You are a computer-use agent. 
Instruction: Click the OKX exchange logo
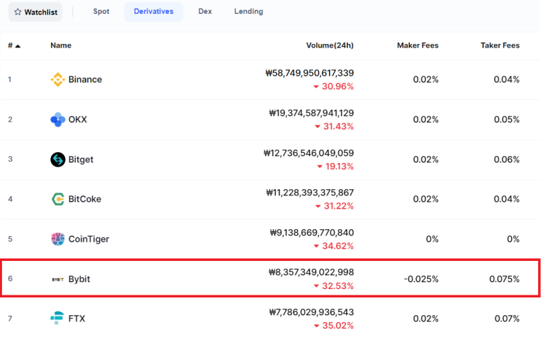[58, 120]
